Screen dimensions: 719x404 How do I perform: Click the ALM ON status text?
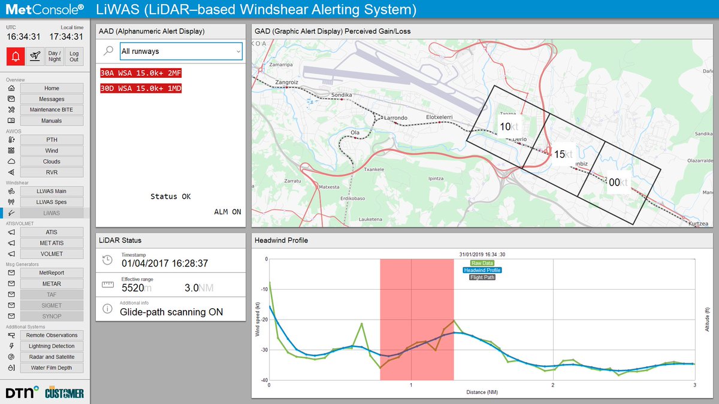pyautogui.click(x=228, y=212)
